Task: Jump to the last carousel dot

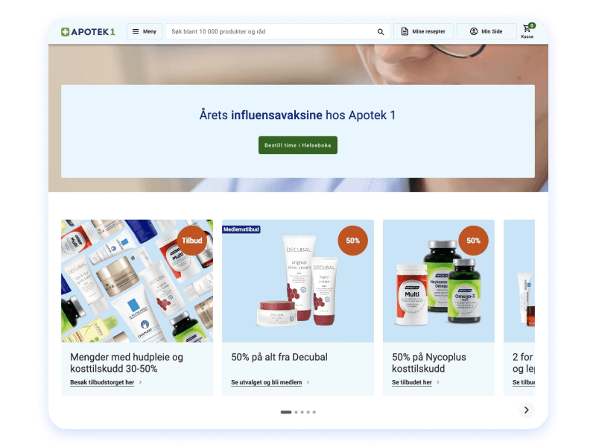Action: coord(314,412)
